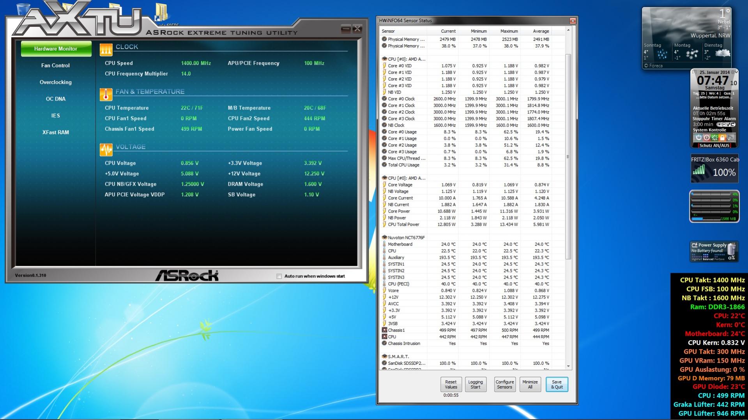The width and height of the screenshot is (748, 420).
Task: Select the Total CPU Usage sensor row
Action: point(472,165)
